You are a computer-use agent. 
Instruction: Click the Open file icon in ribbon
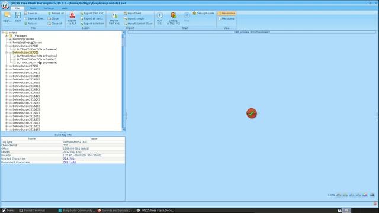[x=7, y=15]
